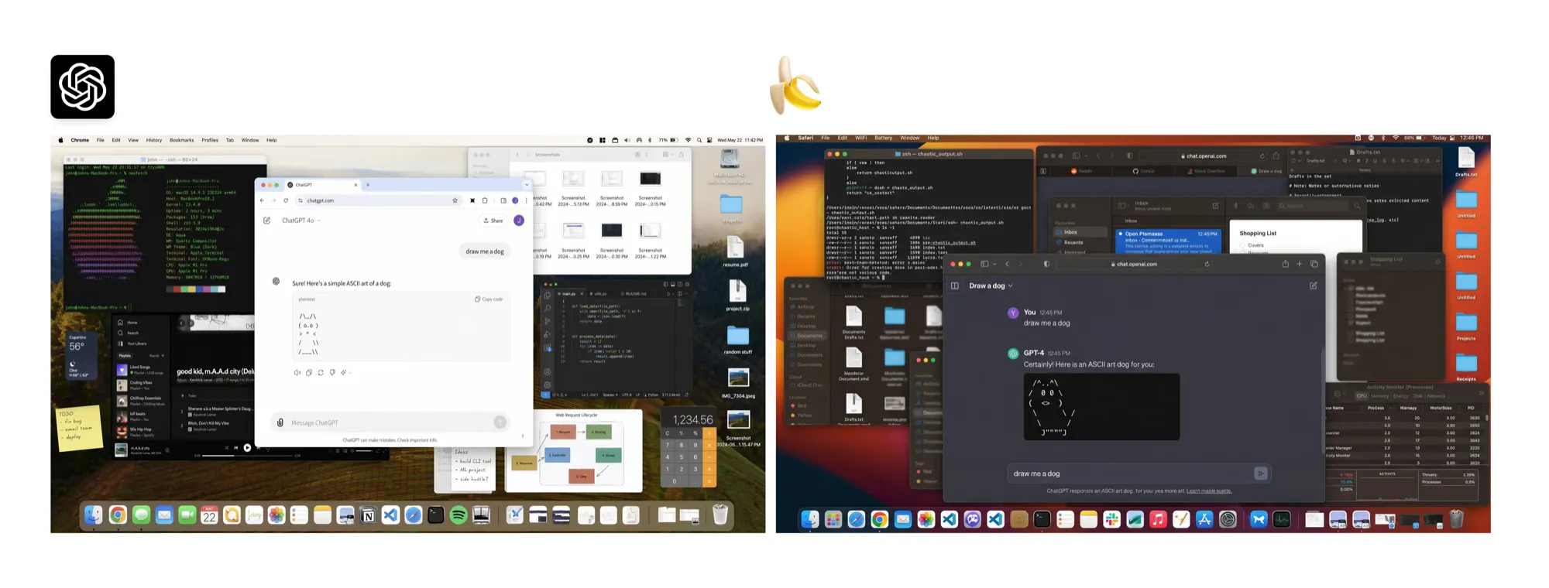Expand the Draw a dog title dropdown
This screenshot has height=588, width=1549.
pyautogui.click(x=1010, y=285)
